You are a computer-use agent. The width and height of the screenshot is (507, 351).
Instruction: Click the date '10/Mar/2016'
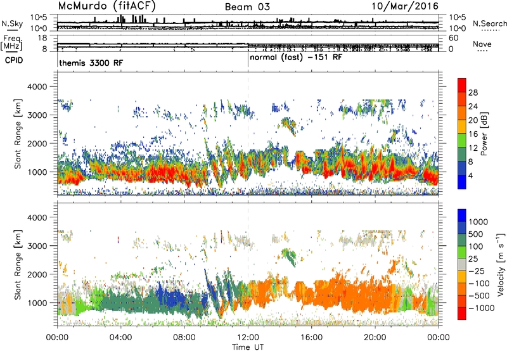point(405,6)
